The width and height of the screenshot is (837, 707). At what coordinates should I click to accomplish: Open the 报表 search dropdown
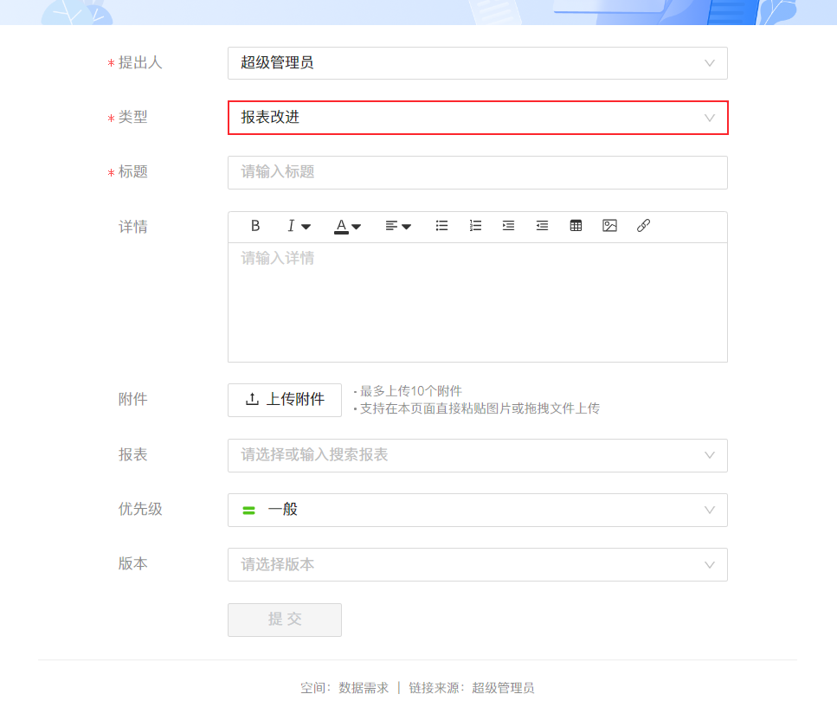[478, 456]
